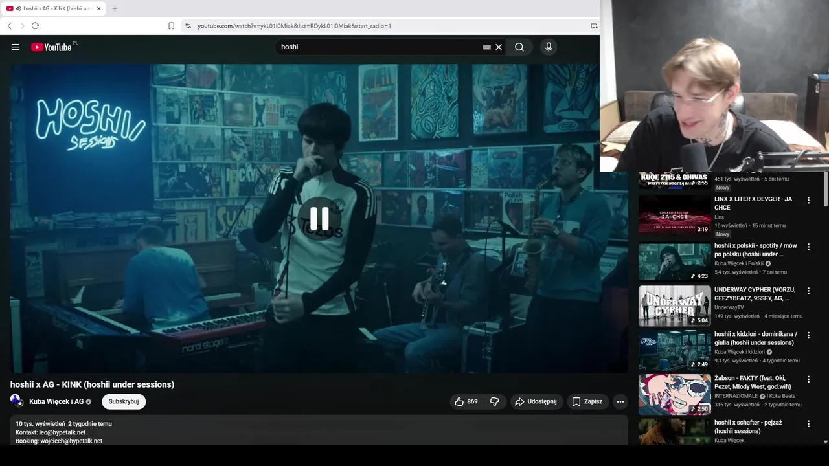Start voice search with the microphone icon
The width and height of the screenshot is (829, 466).
pos(549,47)
